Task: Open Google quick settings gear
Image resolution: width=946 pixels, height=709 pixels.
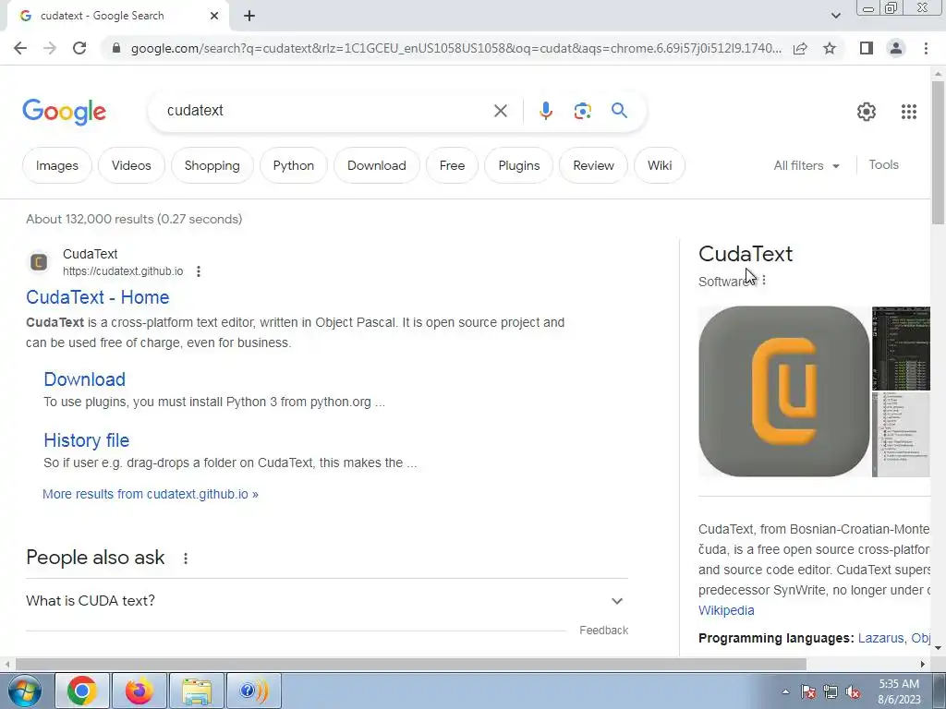Action: point(867,112)
